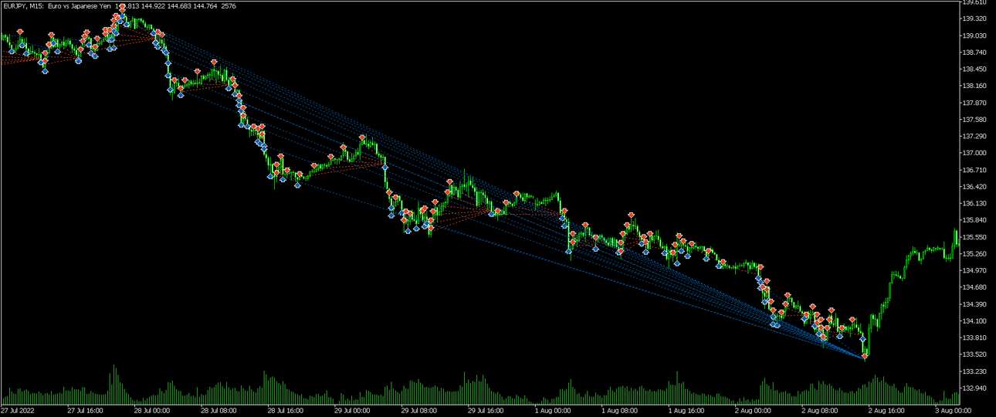Click the 134.680 price axis label
This screenshot has width=996, height=417.
974,287
